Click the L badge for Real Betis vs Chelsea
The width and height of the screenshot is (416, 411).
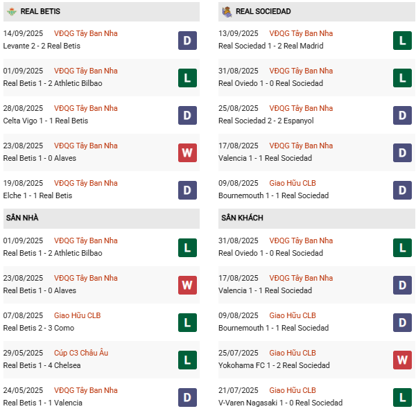[187, 360]
